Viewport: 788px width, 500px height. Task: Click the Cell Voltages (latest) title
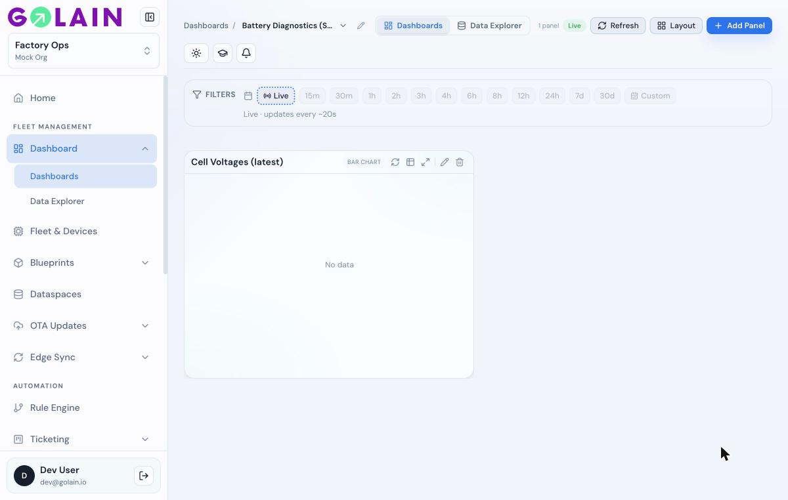click(x=237, y=162)
